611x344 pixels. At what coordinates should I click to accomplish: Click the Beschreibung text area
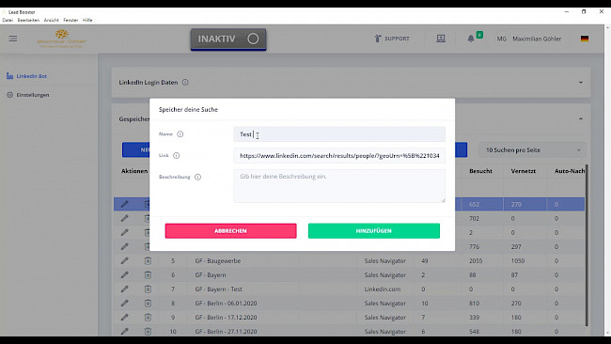point(339,186)
